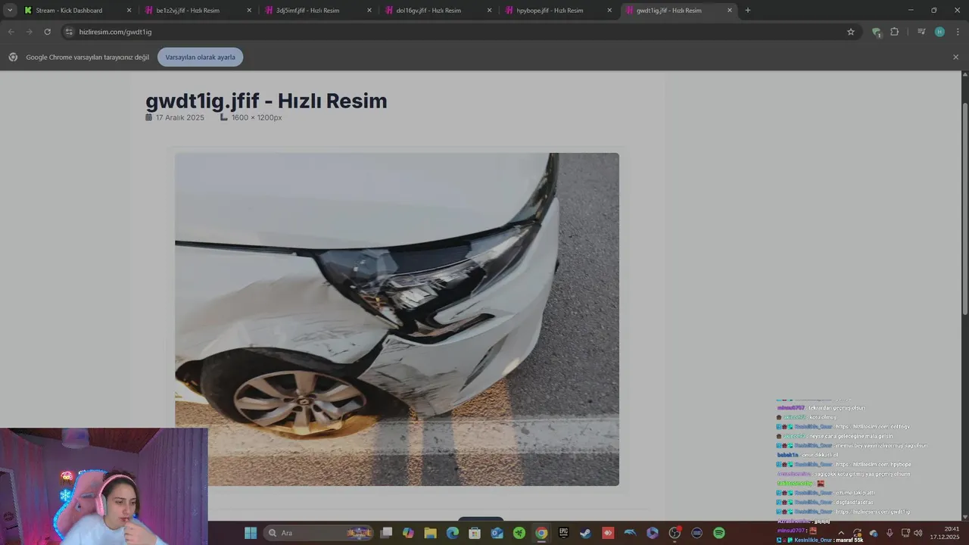Open File Explorer from taskbar
The height and width of the screenshot is (545, 969).
[x=430, y=533]
